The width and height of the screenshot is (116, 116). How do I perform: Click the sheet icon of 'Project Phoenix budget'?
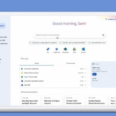tap(22, 77)
